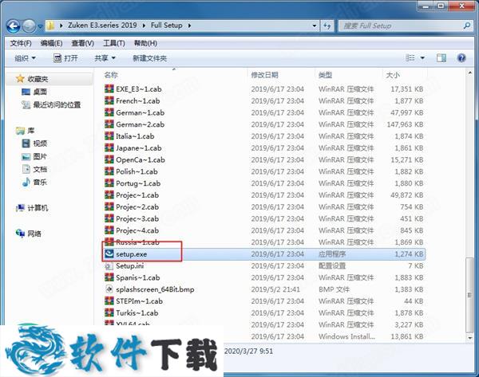Viewport: 479px width, 377px height.
Task: Open the recent locations dropdown beside navigation arrows
Action: (x=40, y=26)
